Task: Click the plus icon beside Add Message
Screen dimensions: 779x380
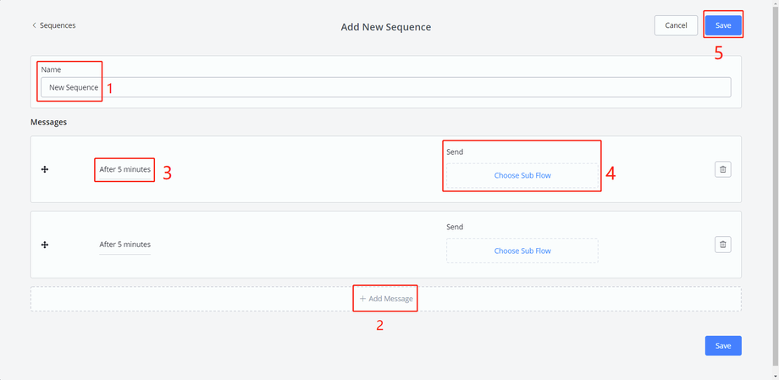Action: (362, 299)
